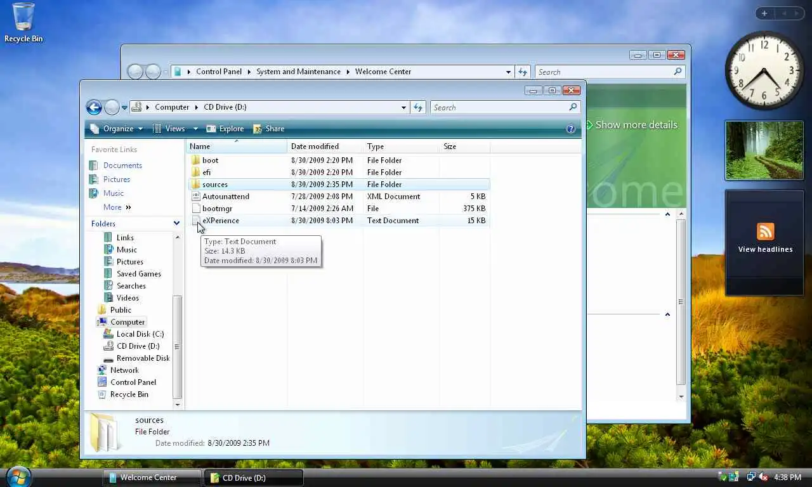The height and width of the screenshot is (487, 812).
Task: Refresh the Welcome Center address bar
Action: click(523, 72)
